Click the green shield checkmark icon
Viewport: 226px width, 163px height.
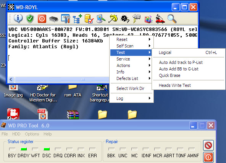[x=30, y=19]
